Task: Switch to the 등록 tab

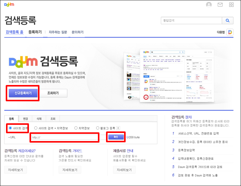Action: (x=11, y=118)
